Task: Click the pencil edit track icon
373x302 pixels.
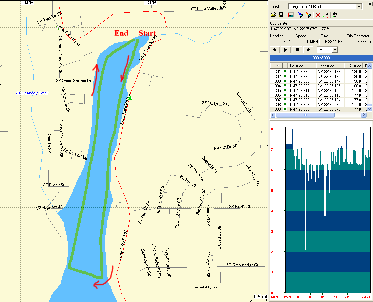Action: click(x=325, y=15)
